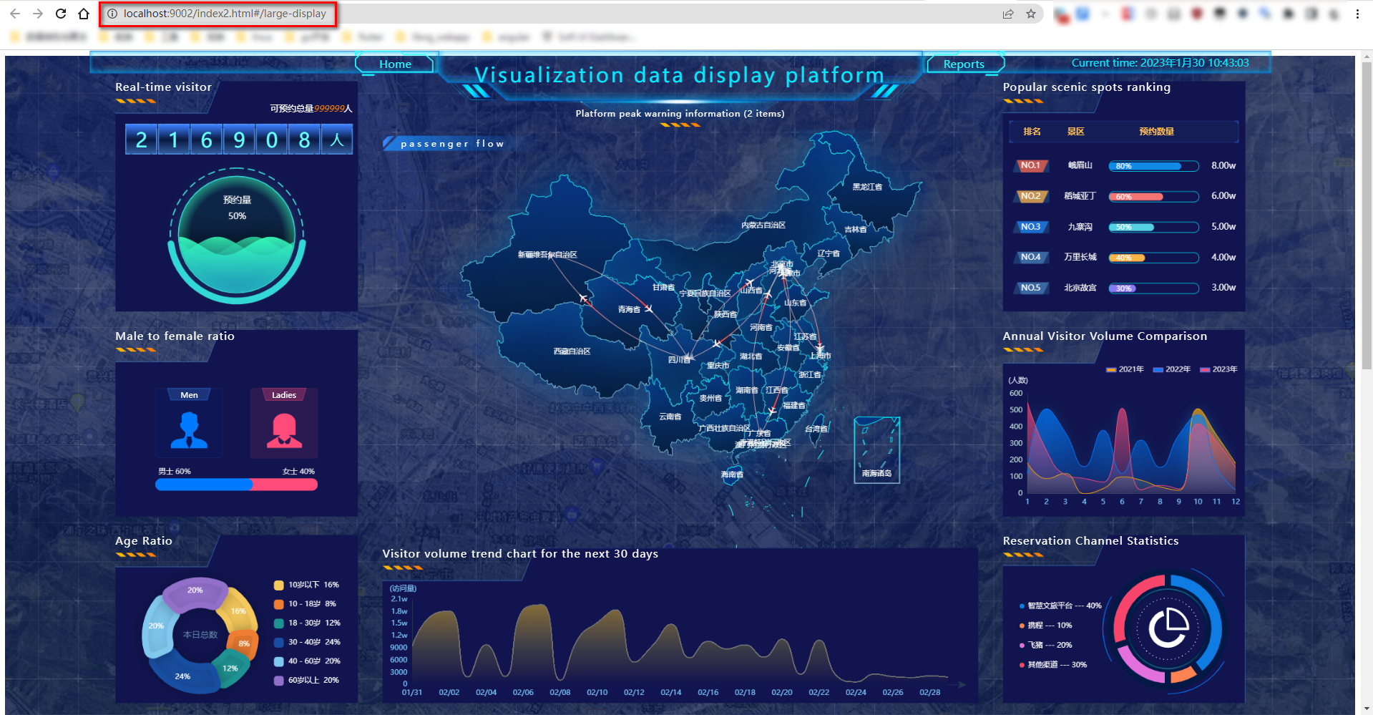The image size is (1373, 715).
Task: Click the share this page icon
Action: [x=1008, y=14]
